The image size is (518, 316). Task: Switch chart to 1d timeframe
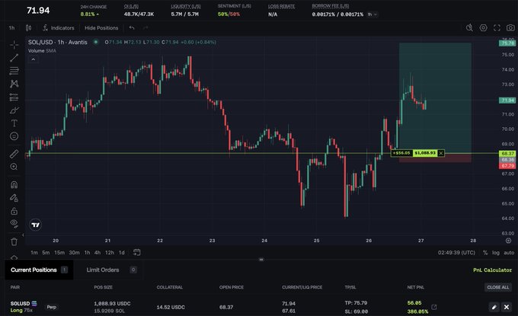122,253
